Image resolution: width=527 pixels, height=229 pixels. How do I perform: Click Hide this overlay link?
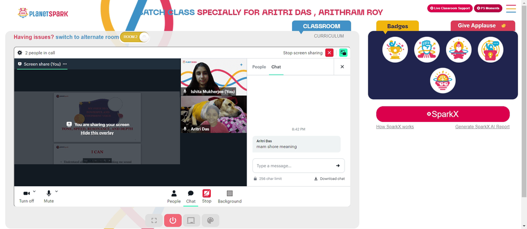pos(97,133)
